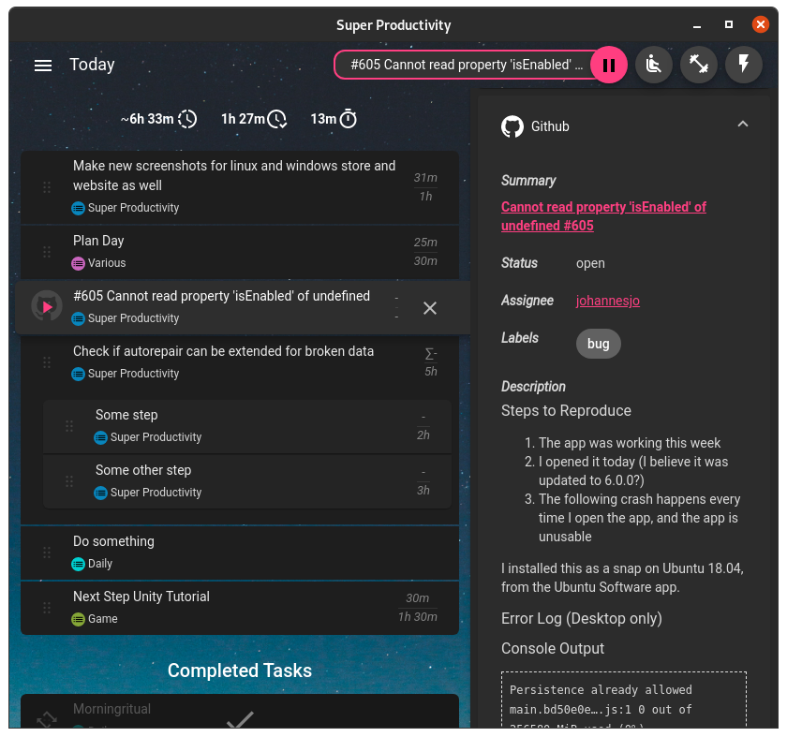This screenshot has width=787, height=737.
Task: Collapse the Github panel section
Action: click(743, 124)
